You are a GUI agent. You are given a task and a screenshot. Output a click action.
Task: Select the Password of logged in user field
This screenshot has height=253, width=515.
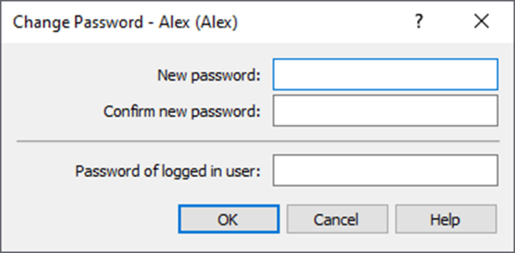click(x=385, y=171)
